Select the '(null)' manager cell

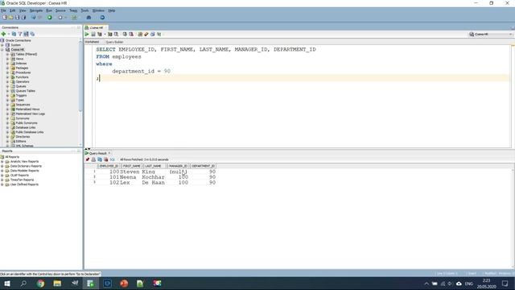coord(179,172)
